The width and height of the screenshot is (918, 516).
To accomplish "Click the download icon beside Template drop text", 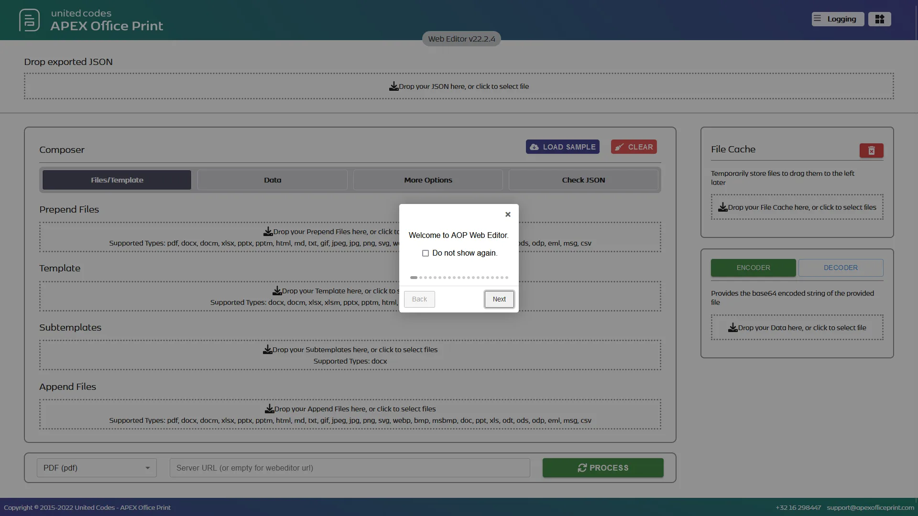I will click(277, 290).
